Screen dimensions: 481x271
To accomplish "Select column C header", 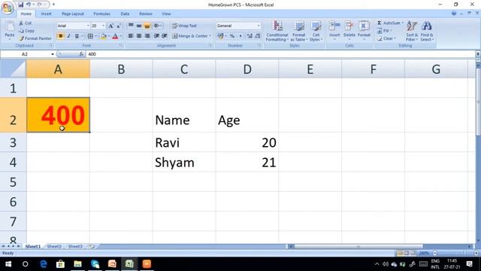I will click(x=184, y=69).
